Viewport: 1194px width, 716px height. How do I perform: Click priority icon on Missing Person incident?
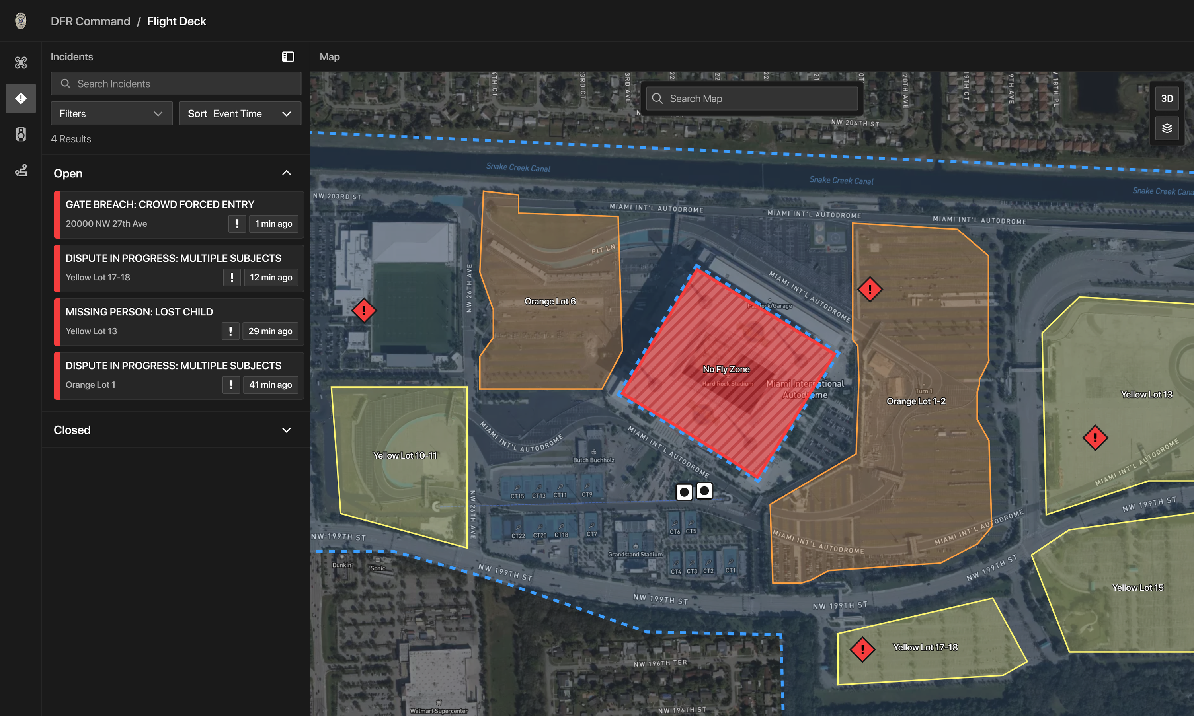click(231, 331)
